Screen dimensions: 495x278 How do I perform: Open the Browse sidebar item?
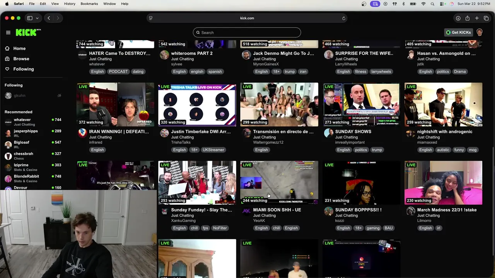click(21, 59)
